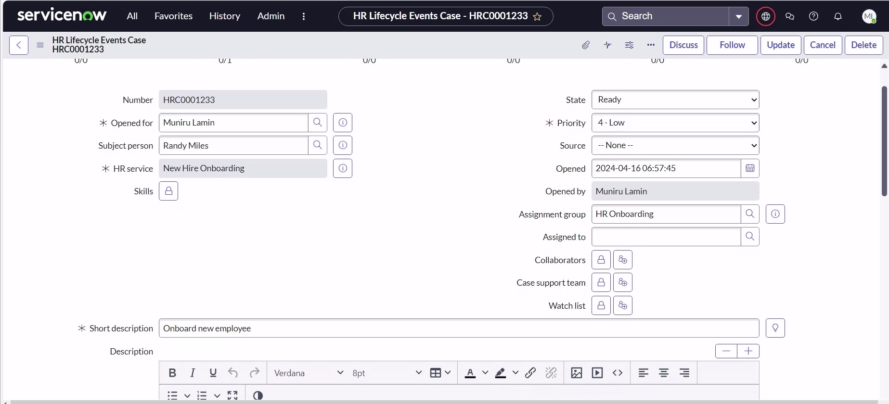Viewport: 889px width, 404px height.
Task: Click the attachments paperclip icon
Action: [586, 45]
